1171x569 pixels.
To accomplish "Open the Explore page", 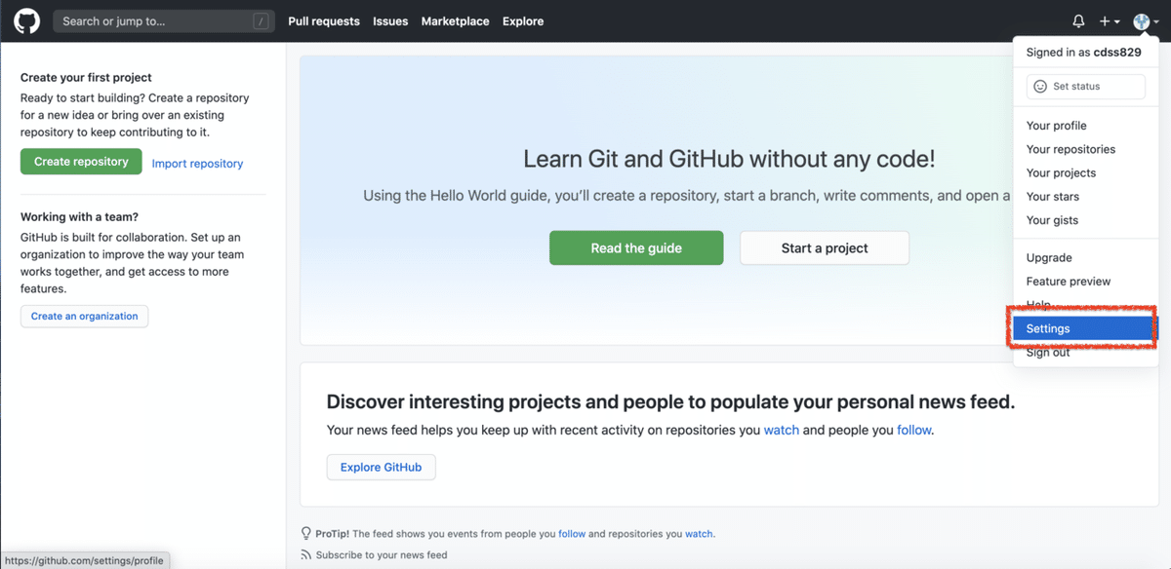I will (x=523, y=20).
